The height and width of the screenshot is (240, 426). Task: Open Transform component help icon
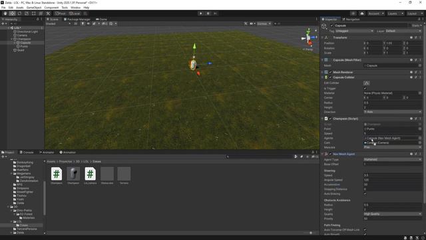point(411,37)
